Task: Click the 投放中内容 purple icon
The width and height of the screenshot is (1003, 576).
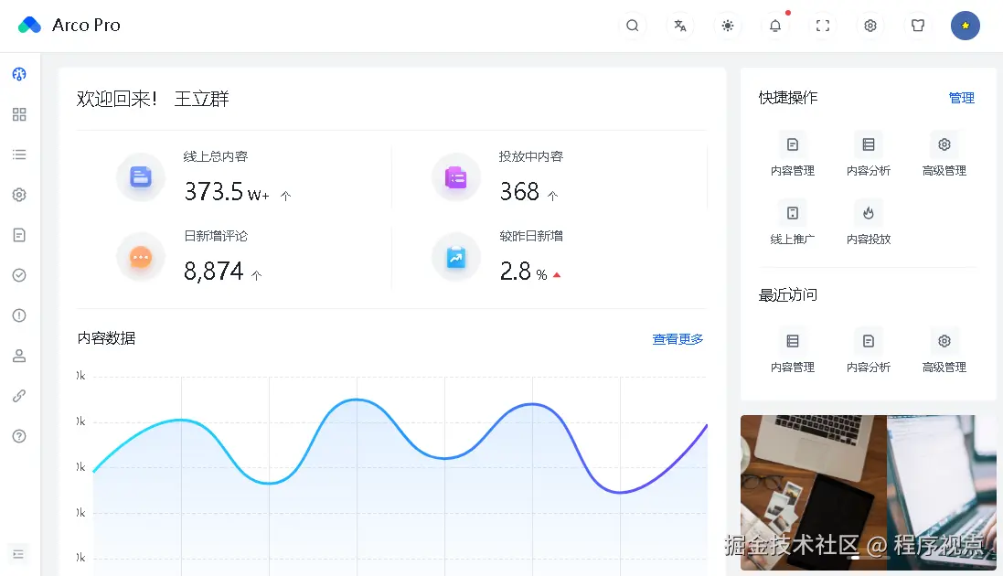Action: pos(456,177)
